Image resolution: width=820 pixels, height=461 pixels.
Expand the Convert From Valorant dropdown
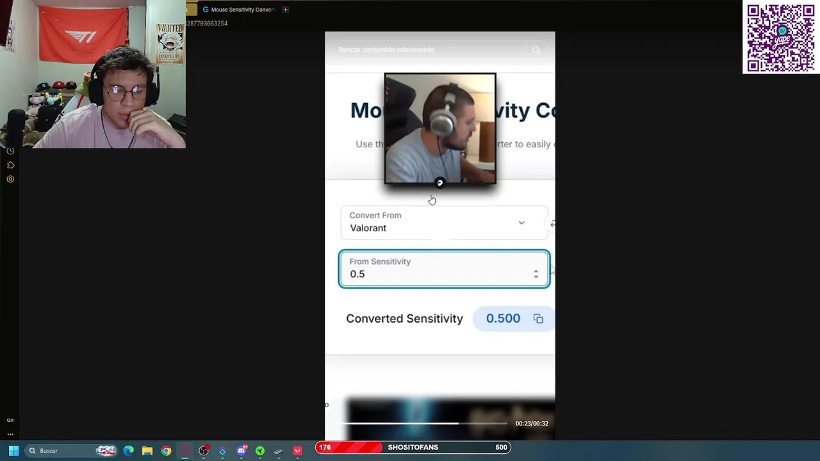point(443,222)
